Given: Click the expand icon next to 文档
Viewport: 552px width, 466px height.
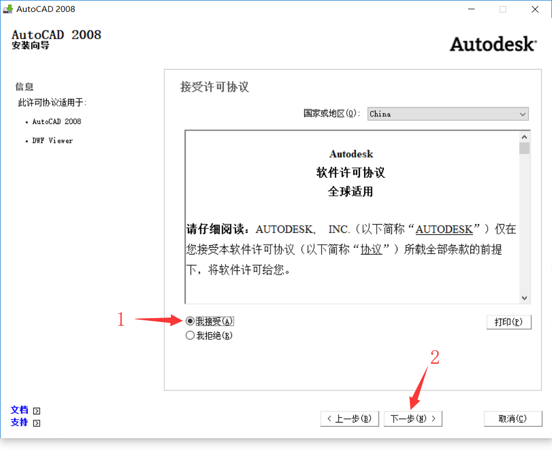Looking at the screenshot, I should pos(36,411).
